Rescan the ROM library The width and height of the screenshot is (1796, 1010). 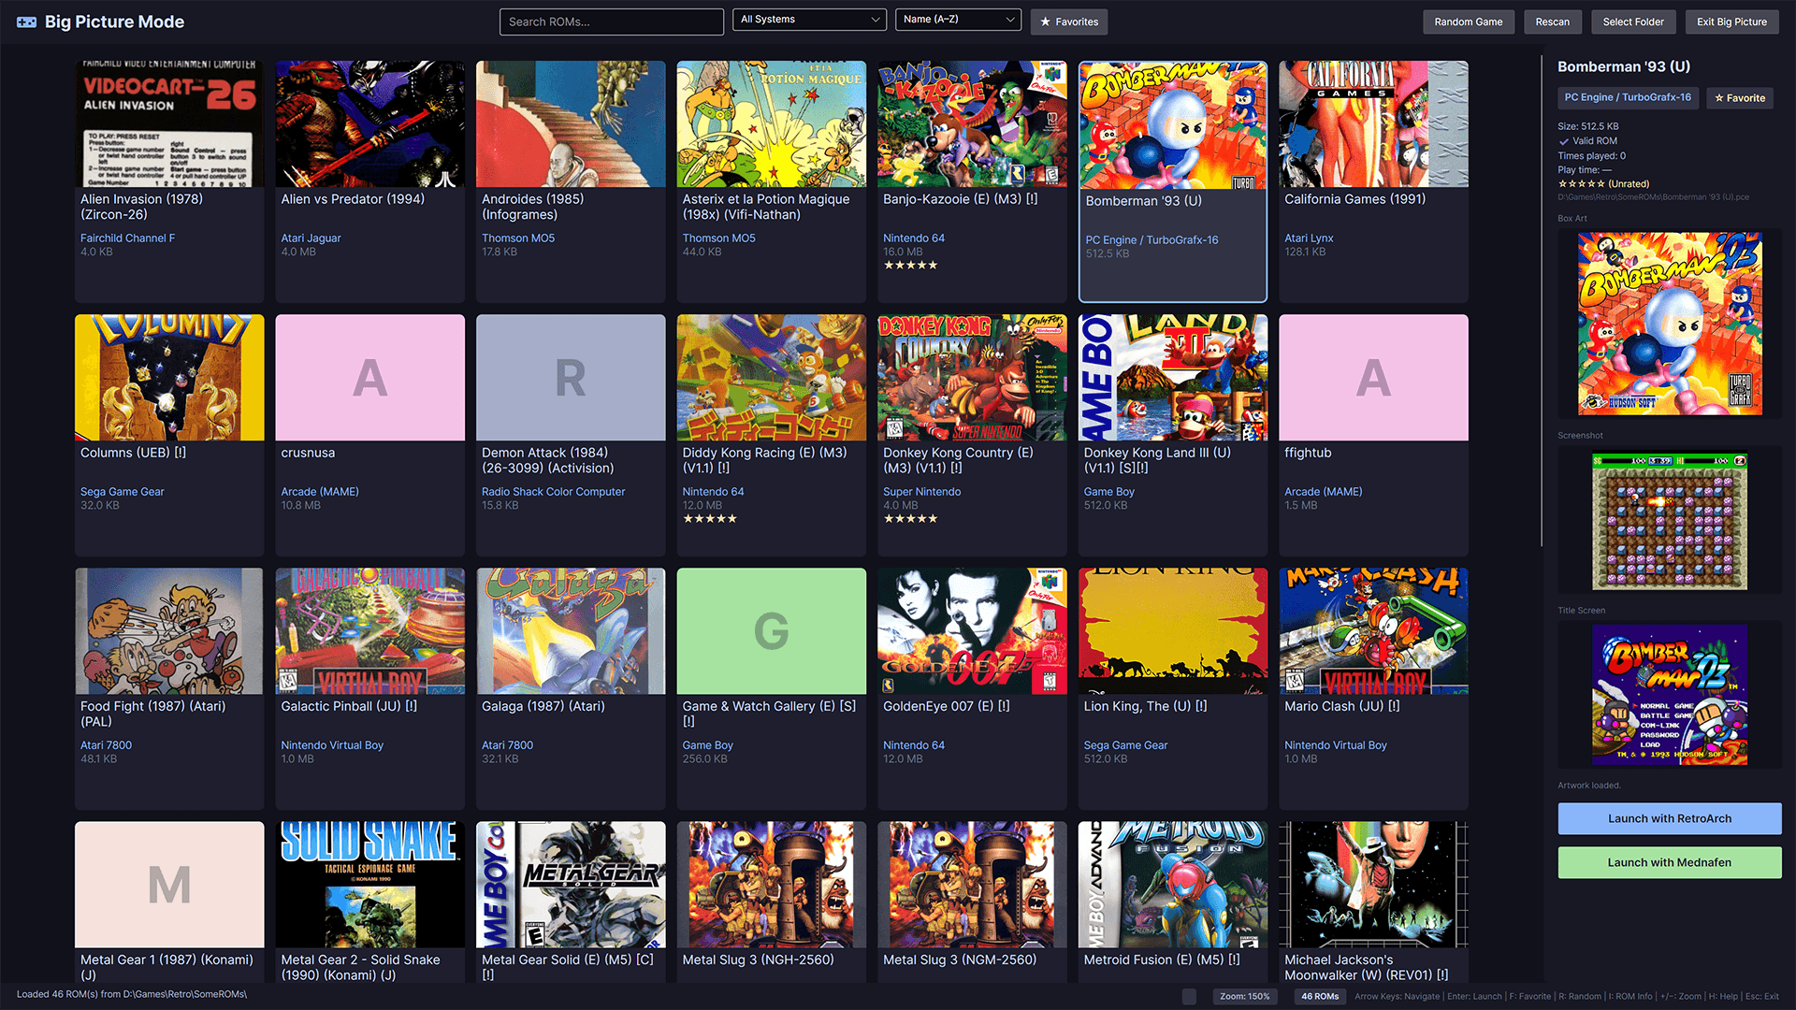pyautogui.click(x=1553, y=22)
